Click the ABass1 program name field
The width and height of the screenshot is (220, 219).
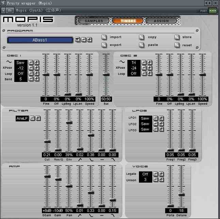pyautogui.click(x=40, y=40)
